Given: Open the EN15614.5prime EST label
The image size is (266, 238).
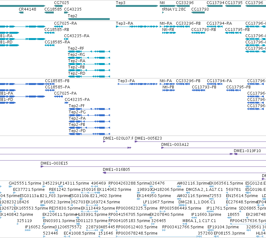Looking at the screenshot, I should pos(242,196).
